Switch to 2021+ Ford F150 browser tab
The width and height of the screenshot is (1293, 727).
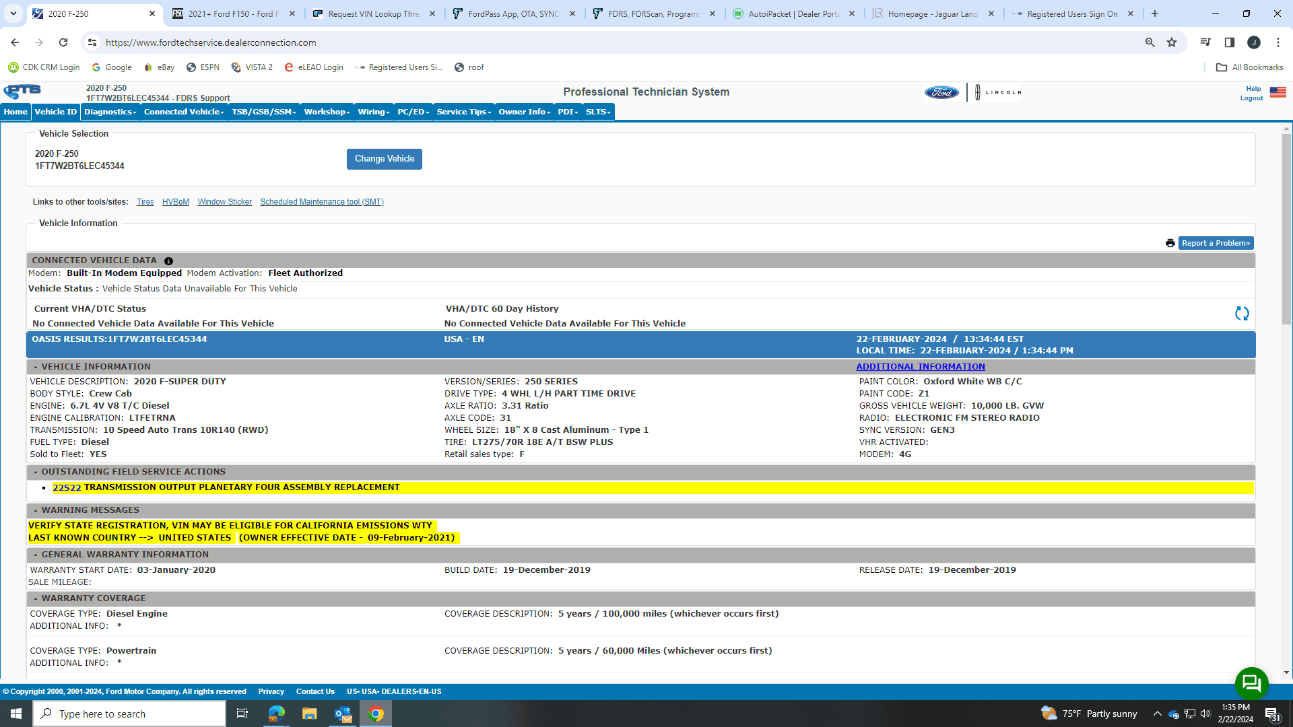tap(233, 13)
